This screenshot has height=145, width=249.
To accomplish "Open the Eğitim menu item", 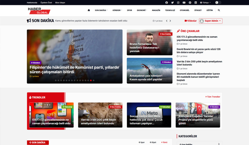I will click(x=210, y=10).
